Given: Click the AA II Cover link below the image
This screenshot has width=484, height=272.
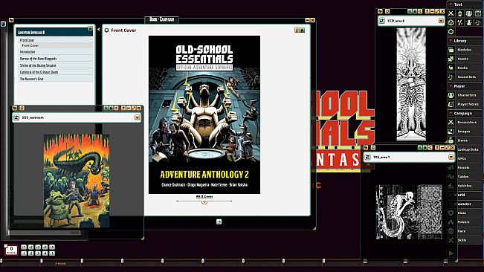Looking at the screenshot, I should pyautogui.click(x=204, y=196).
